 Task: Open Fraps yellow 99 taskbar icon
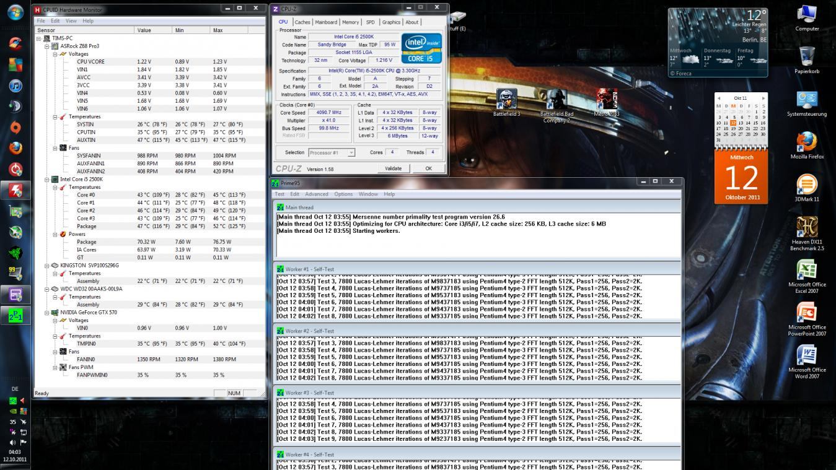coord(15,273)
